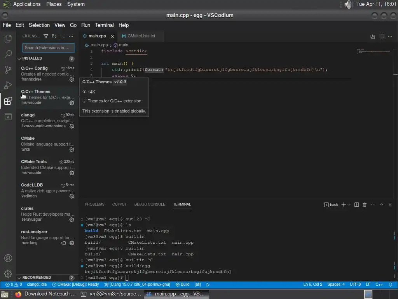Open gear menu for CMake extension
The height and width of the screenshot is (299, 398).
[x=72, y=149]
